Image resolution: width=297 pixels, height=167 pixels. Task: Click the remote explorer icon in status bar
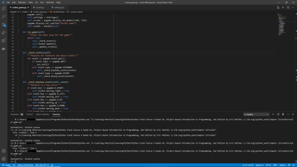pos(14,165)
